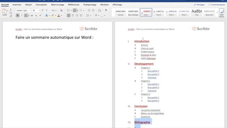Image resolution: width=227 pixels, height=128 pixels.
Task: Click the shading paint bucket icon
Action: 96,15
